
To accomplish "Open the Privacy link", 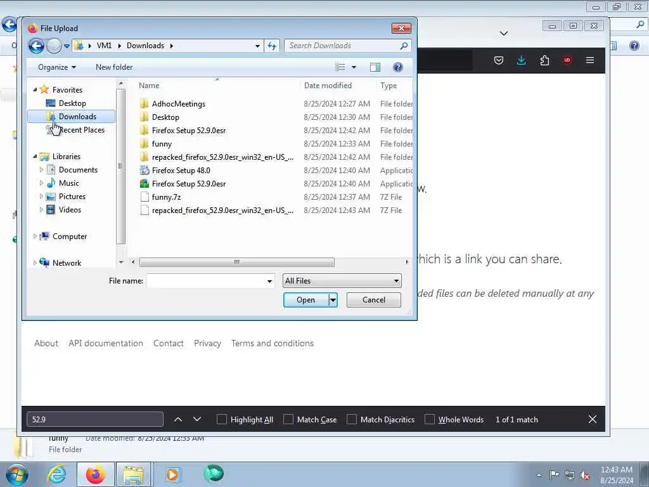I will [207, 343].
